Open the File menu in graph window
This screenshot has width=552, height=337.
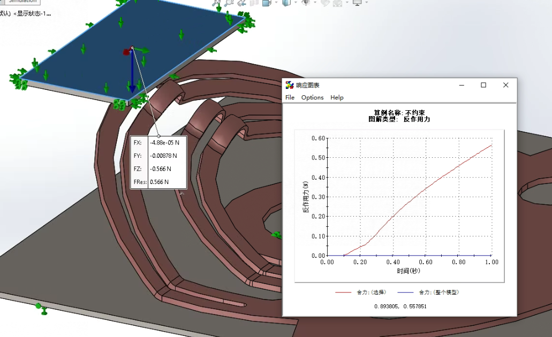290,97
